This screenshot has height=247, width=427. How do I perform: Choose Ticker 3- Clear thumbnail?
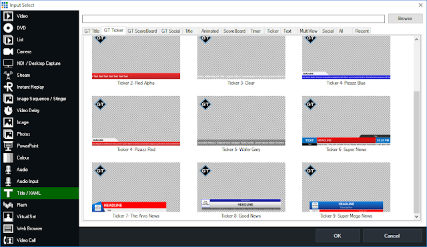coord(242,57)
